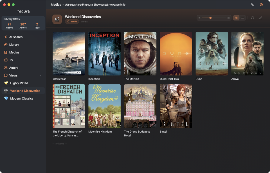Image resolution: width=270 pixels, height=173 pixels.
Task: Click the "Dune" title text
Action: pos(199,79)
